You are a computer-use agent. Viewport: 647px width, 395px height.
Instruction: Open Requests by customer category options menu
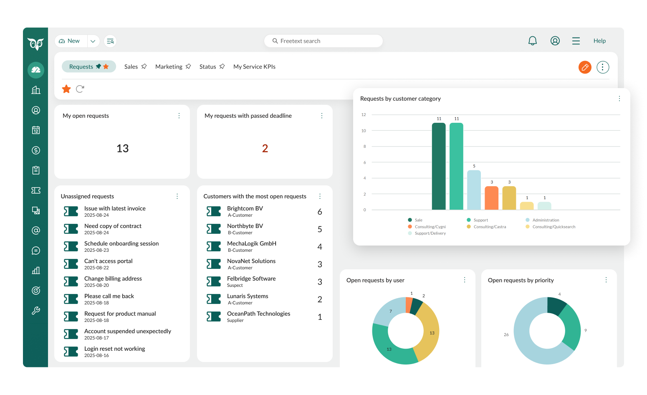pos(619,99)
